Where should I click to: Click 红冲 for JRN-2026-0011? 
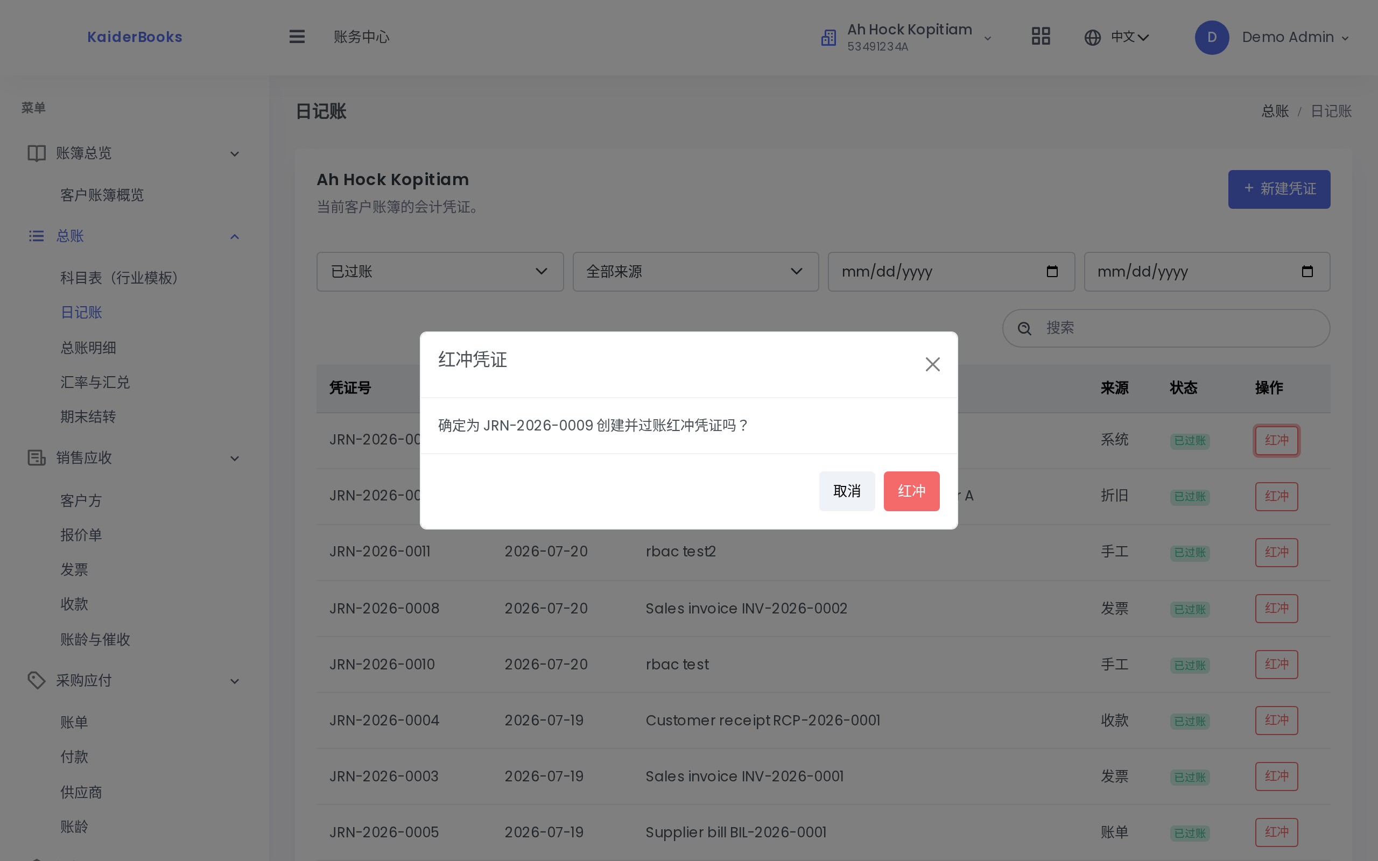(1276, 552)
